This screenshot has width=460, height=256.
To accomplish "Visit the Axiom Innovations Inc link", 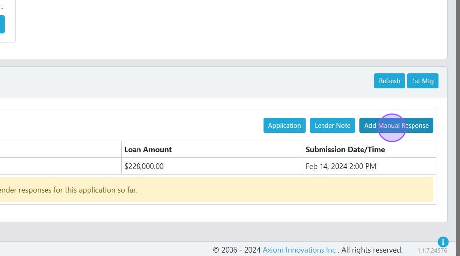I will [x=299, y=250].
